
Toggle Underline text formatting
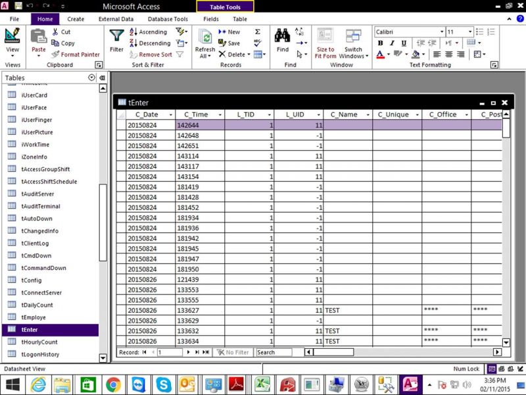coord(404,43)
